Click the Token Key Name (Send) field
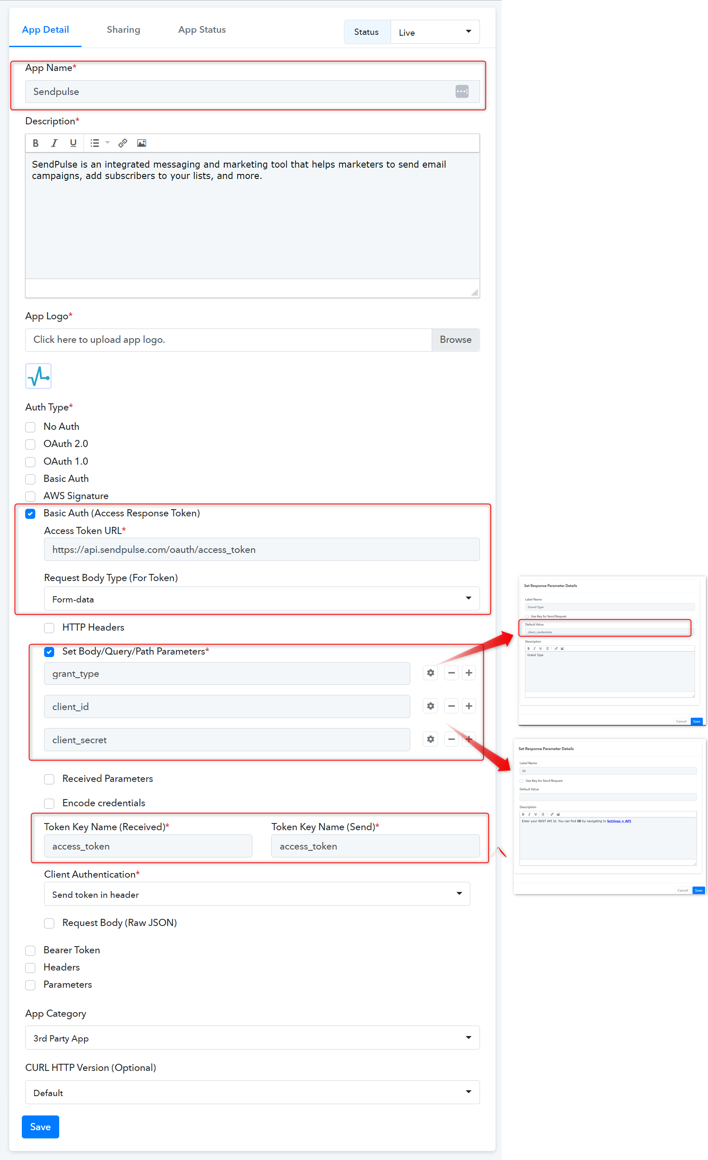 coord(375,847)
